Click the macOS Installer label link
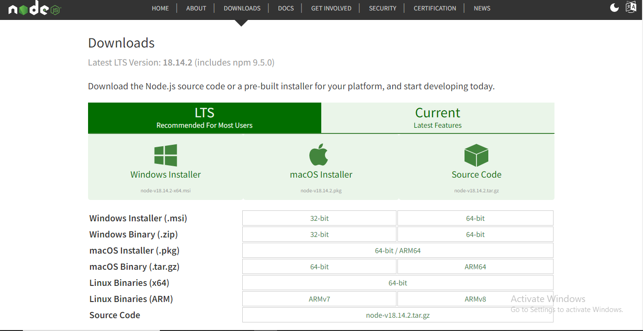This screenshot has width=643, height=331. point(321,174)
